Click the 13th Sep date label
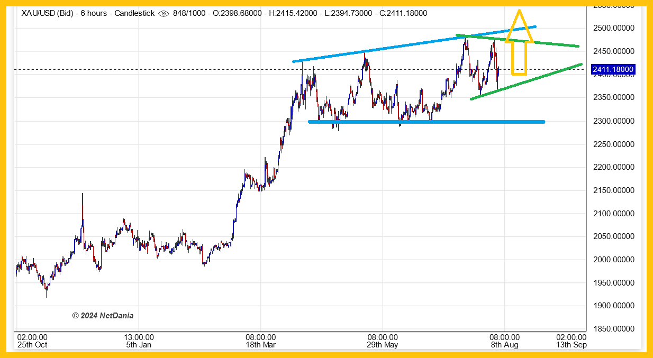 point(570,345)
